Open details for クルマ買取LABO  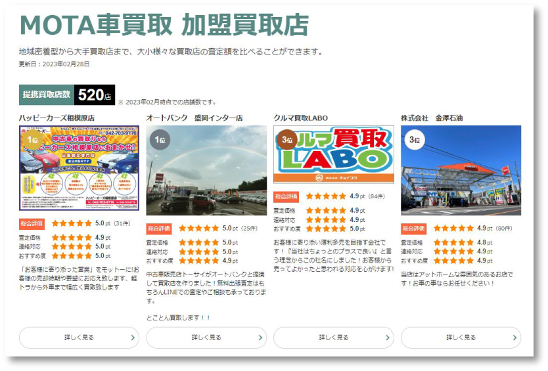[333, 338]
